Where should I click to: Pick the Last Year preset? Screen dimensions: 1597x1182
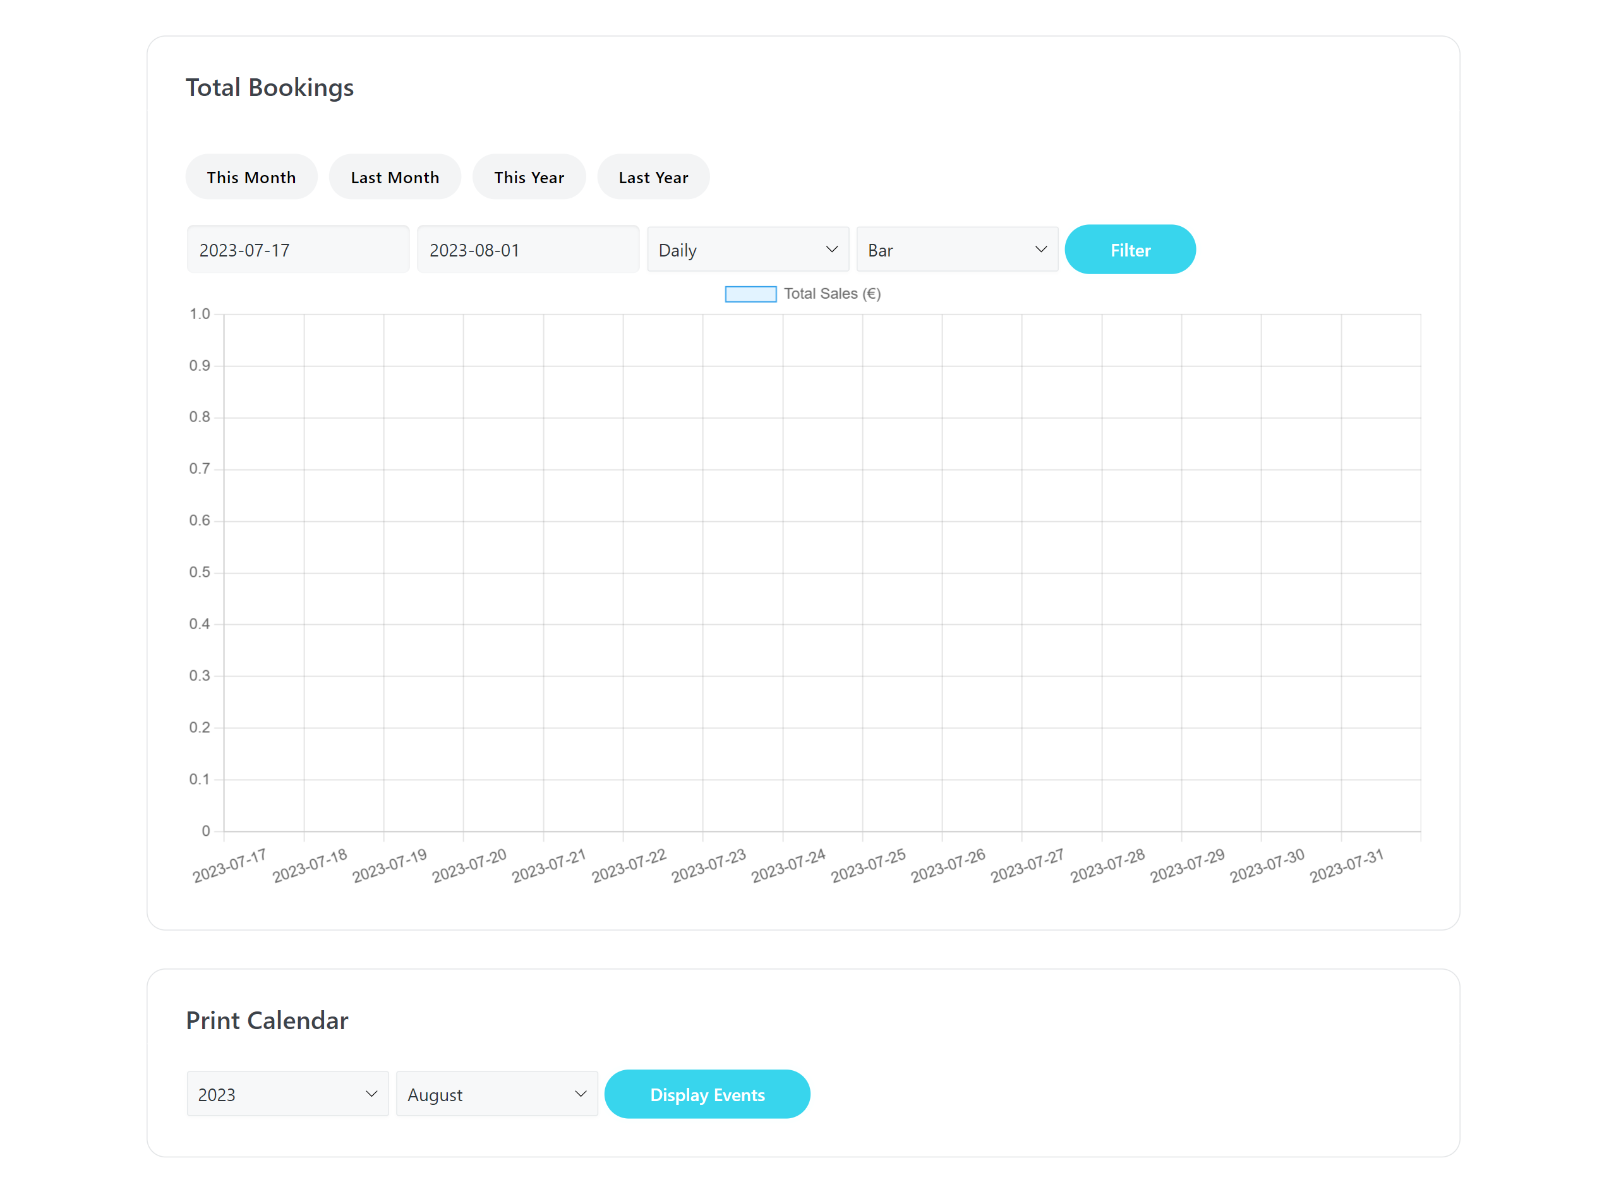click(653, 177)
